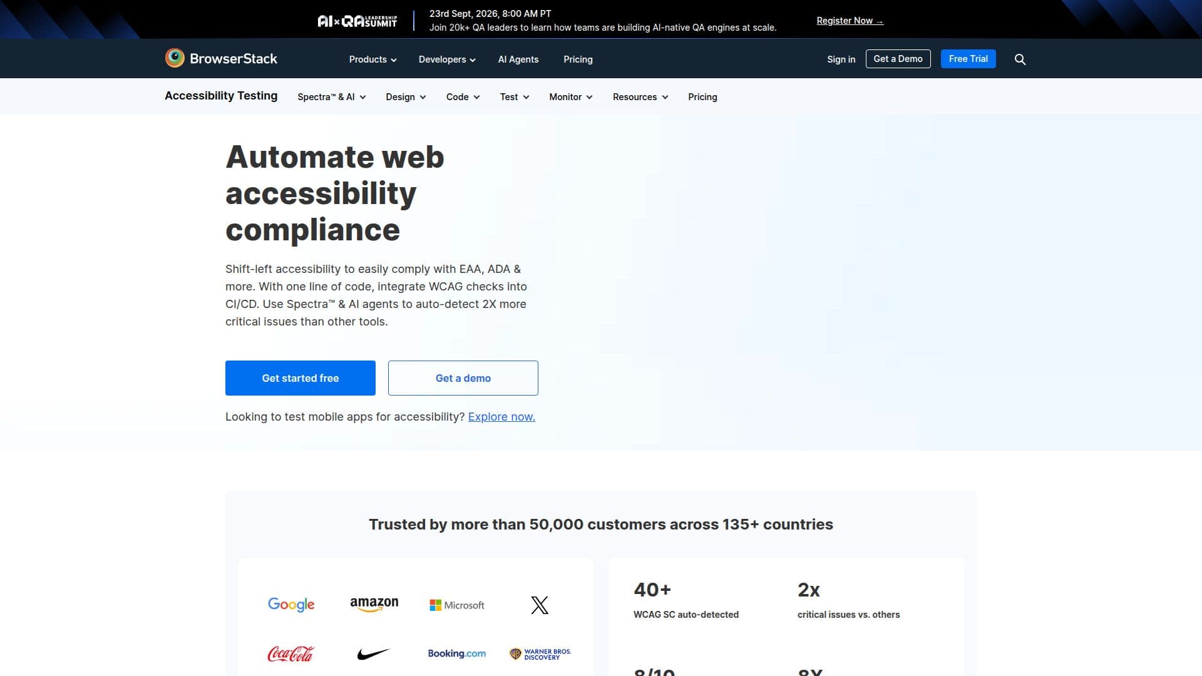Click the X logo
Image resolution: width=1202 pixels, height=676 pixels.
coord(540,605)
